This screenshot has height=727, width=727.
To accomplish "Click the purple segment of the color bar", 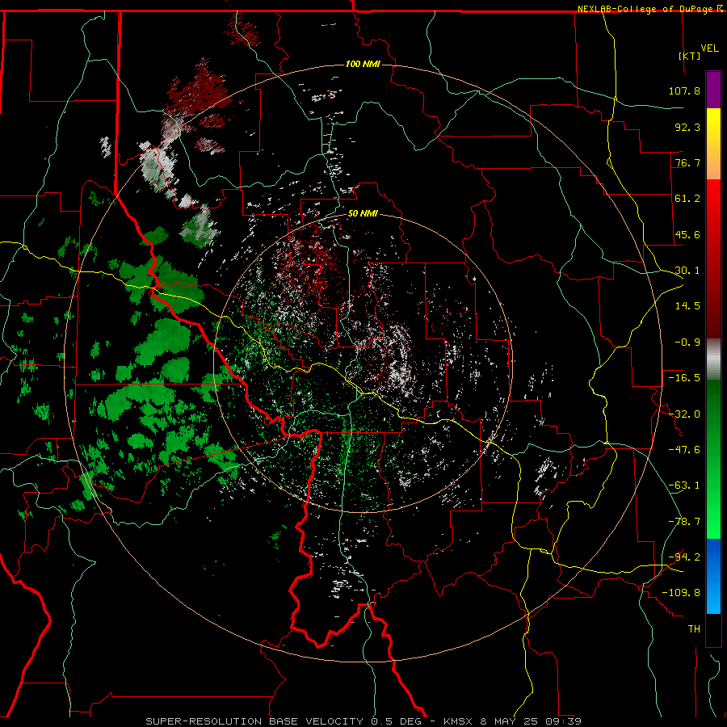I will 713,90.
